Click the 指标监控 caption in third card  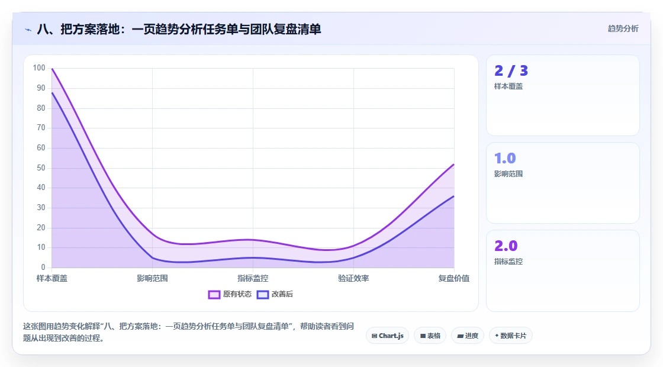pyautogui.click(x=508, y=262)
